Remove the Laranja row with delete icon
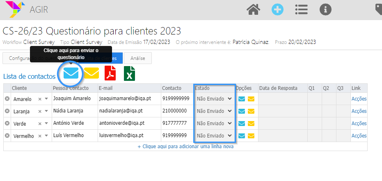 pos(7,111)
